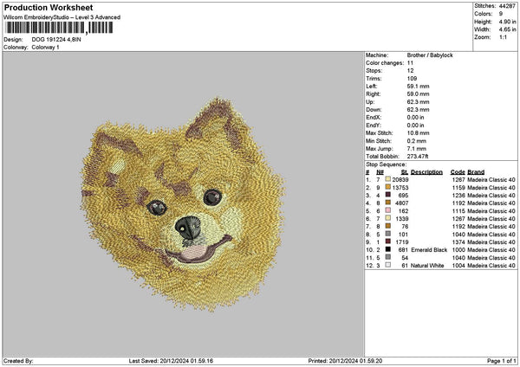Click the Natural White swatch in stop 12
This screenshot has height=367, width=520.
click(387, 265)
